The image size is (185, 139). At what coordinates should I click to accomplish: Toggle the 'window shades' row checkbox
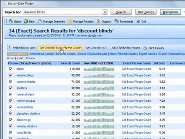(x=10, y=81)
